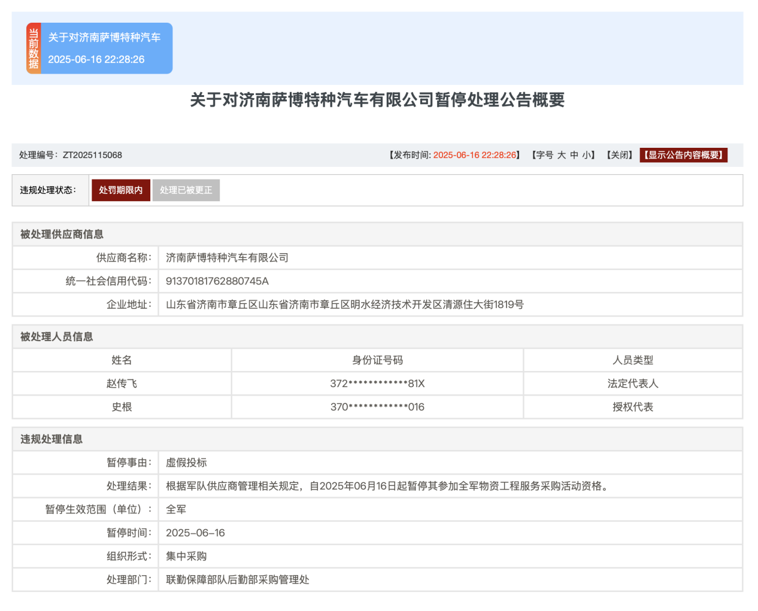Screen dimensions: 758x611
Task: Click the orange 当前数据 badge
Action: coord(34,48)
